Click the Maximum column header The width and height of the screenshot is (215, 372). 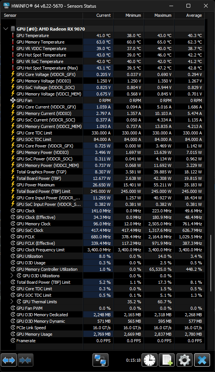159,15
